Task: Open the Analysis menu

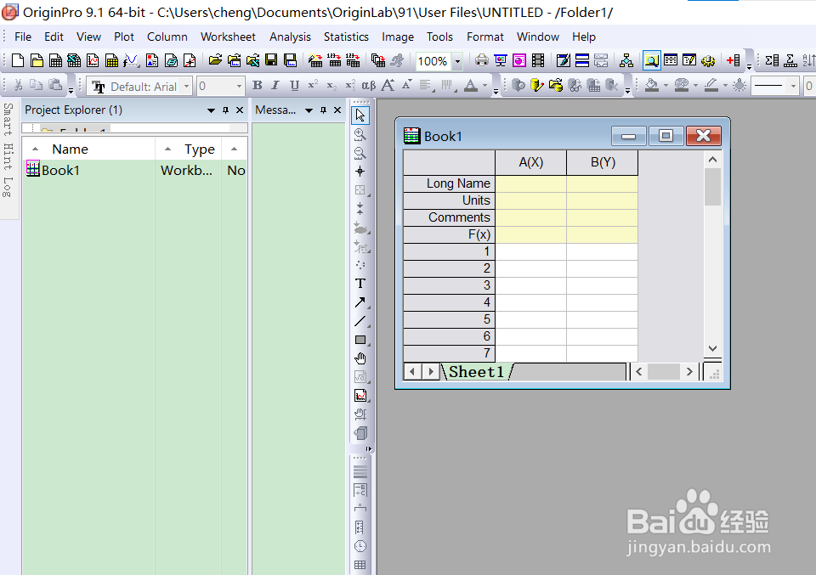Action: pos(290,37)
